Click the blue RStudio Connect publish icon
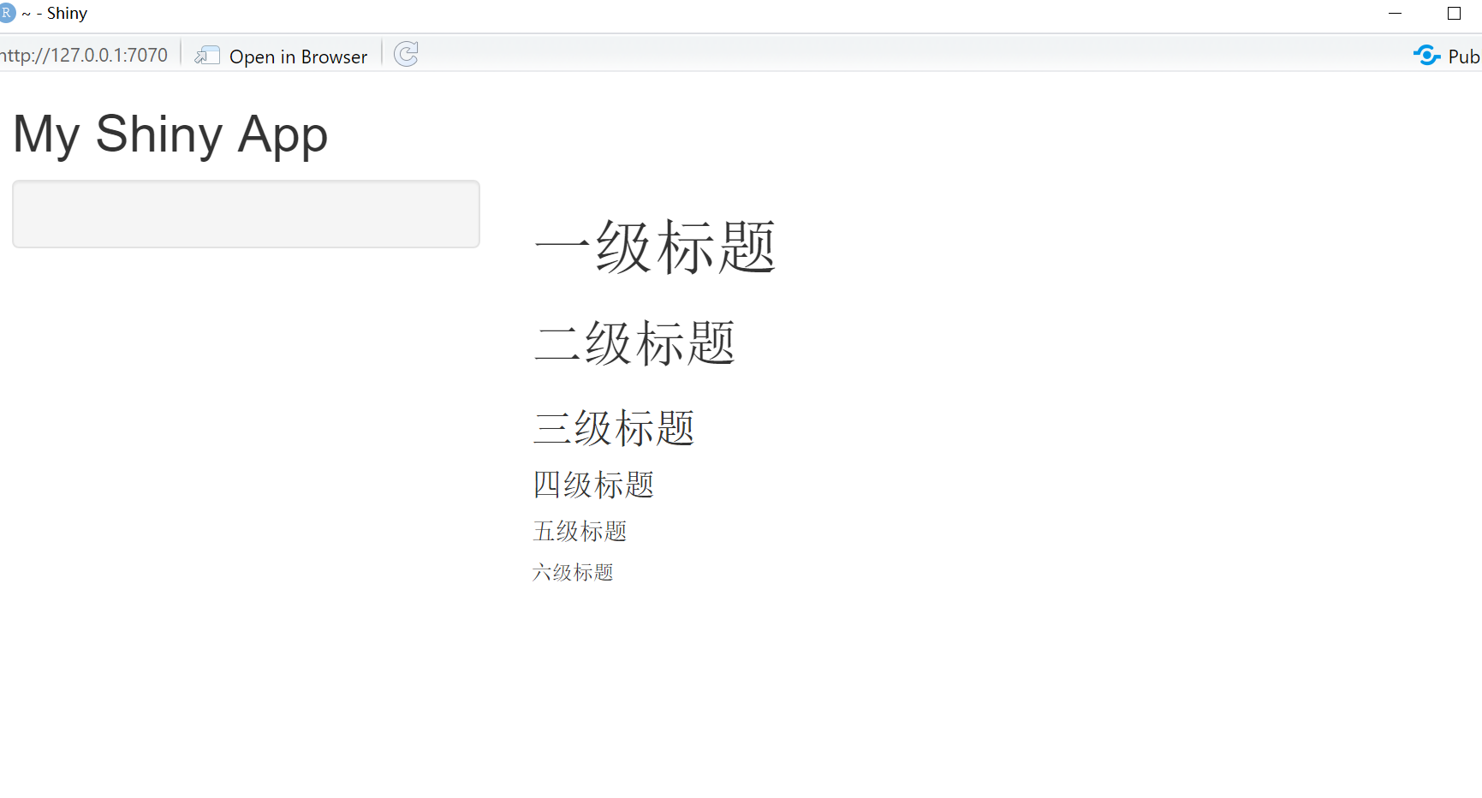The height and width of the screenshot is (798, 1482). tap(1426, 55)
